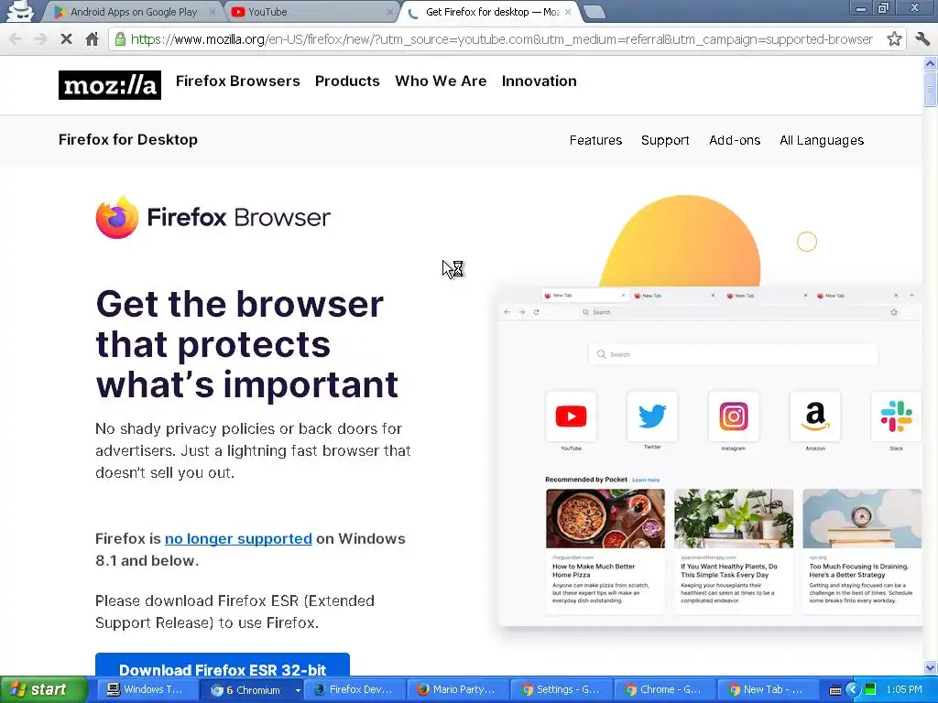The image size is (938, 703).
Task: Click the All Languages link
Action: 822,140
